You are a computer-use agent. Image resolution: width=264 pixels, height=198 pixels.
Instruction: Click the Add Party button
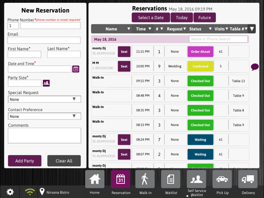(x=24, y=161)
